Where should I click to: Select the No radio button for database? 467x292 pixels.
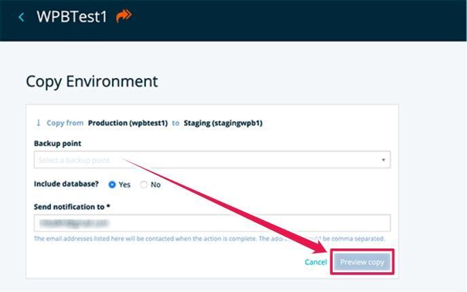[x=143, y=185]
